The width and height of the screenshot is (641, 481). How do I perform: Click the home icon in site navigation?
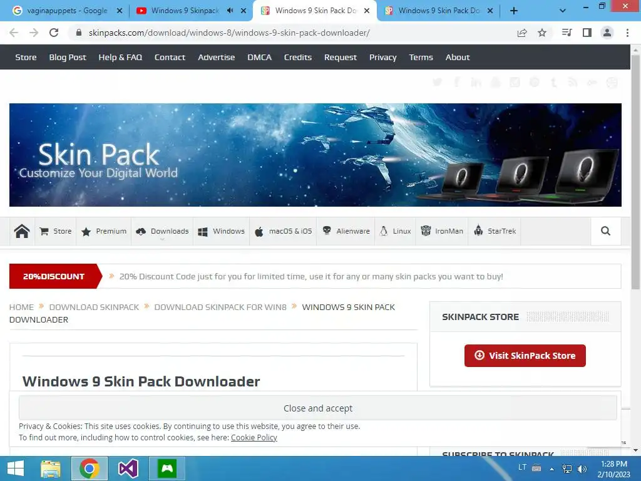pos(22,231)
